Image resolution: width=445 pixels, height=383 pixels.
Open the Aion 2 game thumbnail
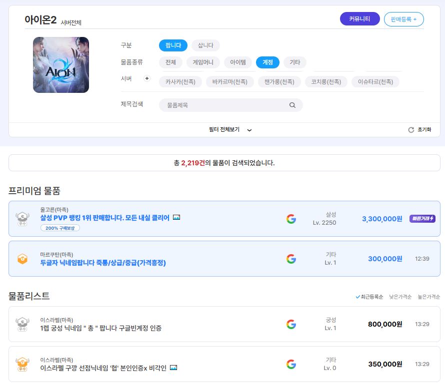coord(61,65)
